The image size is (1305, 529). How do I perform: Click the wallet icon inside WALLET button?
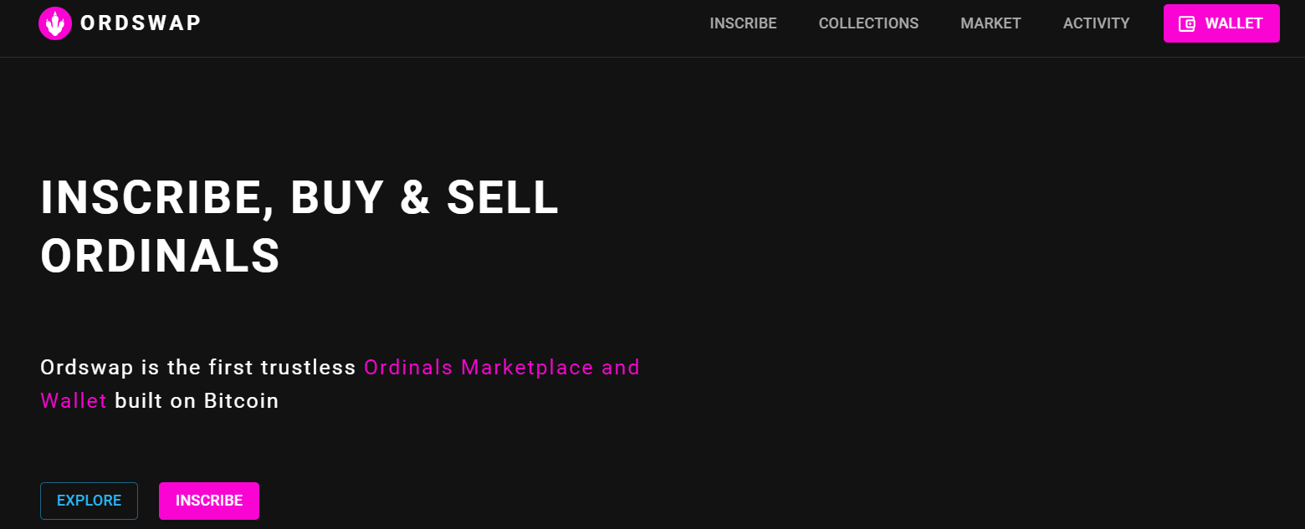(1186, 23)
